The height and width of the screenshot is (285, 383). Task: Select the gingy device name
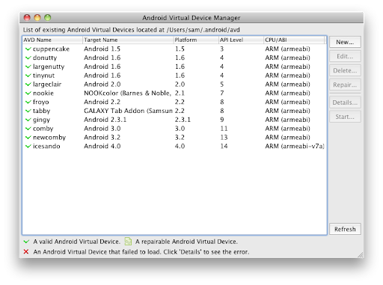click(x=41, y=120)
